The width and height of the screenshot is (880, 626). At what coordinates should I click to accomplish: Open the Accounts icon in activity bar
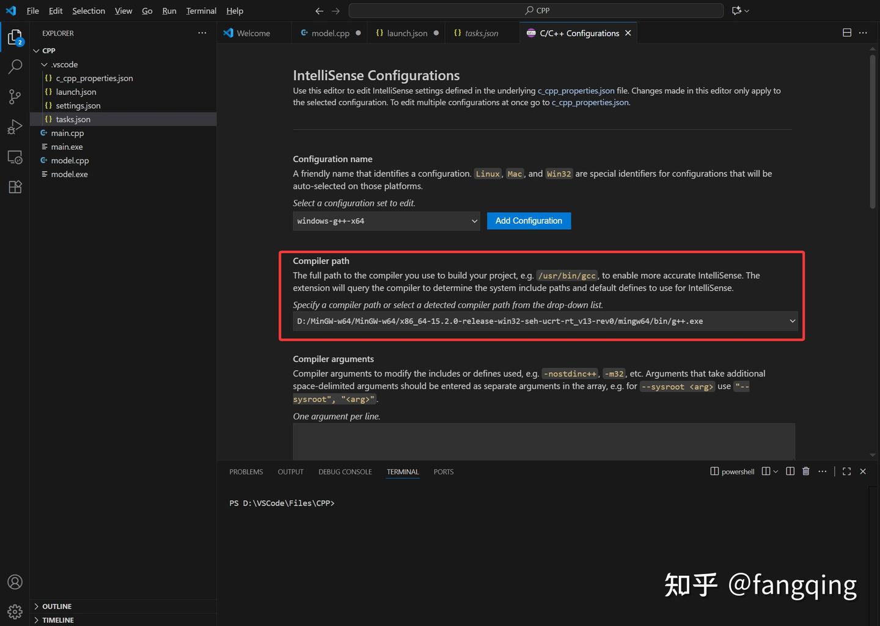(15, 582)
